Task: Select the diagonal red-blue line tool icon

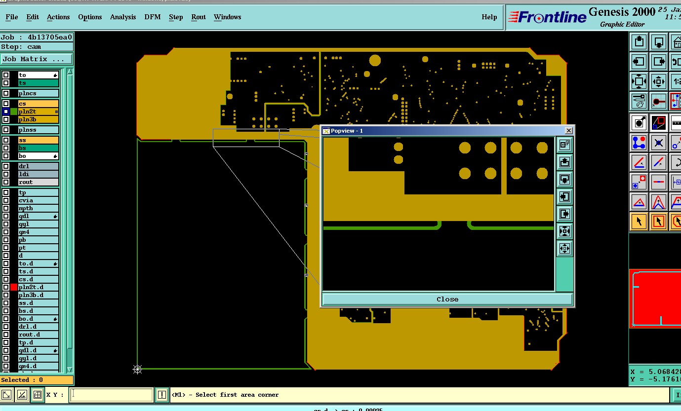Action: coord(658,162)
